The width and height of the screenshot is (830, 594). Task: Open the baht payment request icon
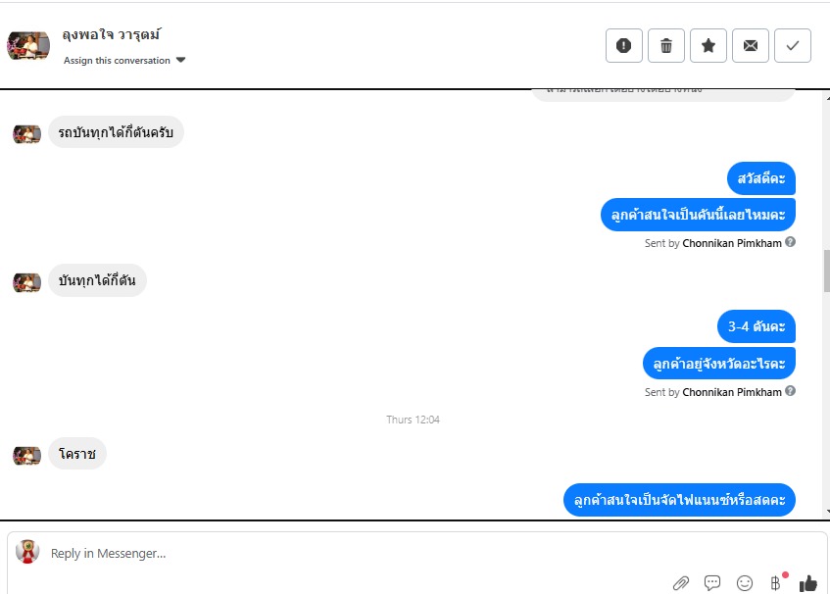pos(776,582)
